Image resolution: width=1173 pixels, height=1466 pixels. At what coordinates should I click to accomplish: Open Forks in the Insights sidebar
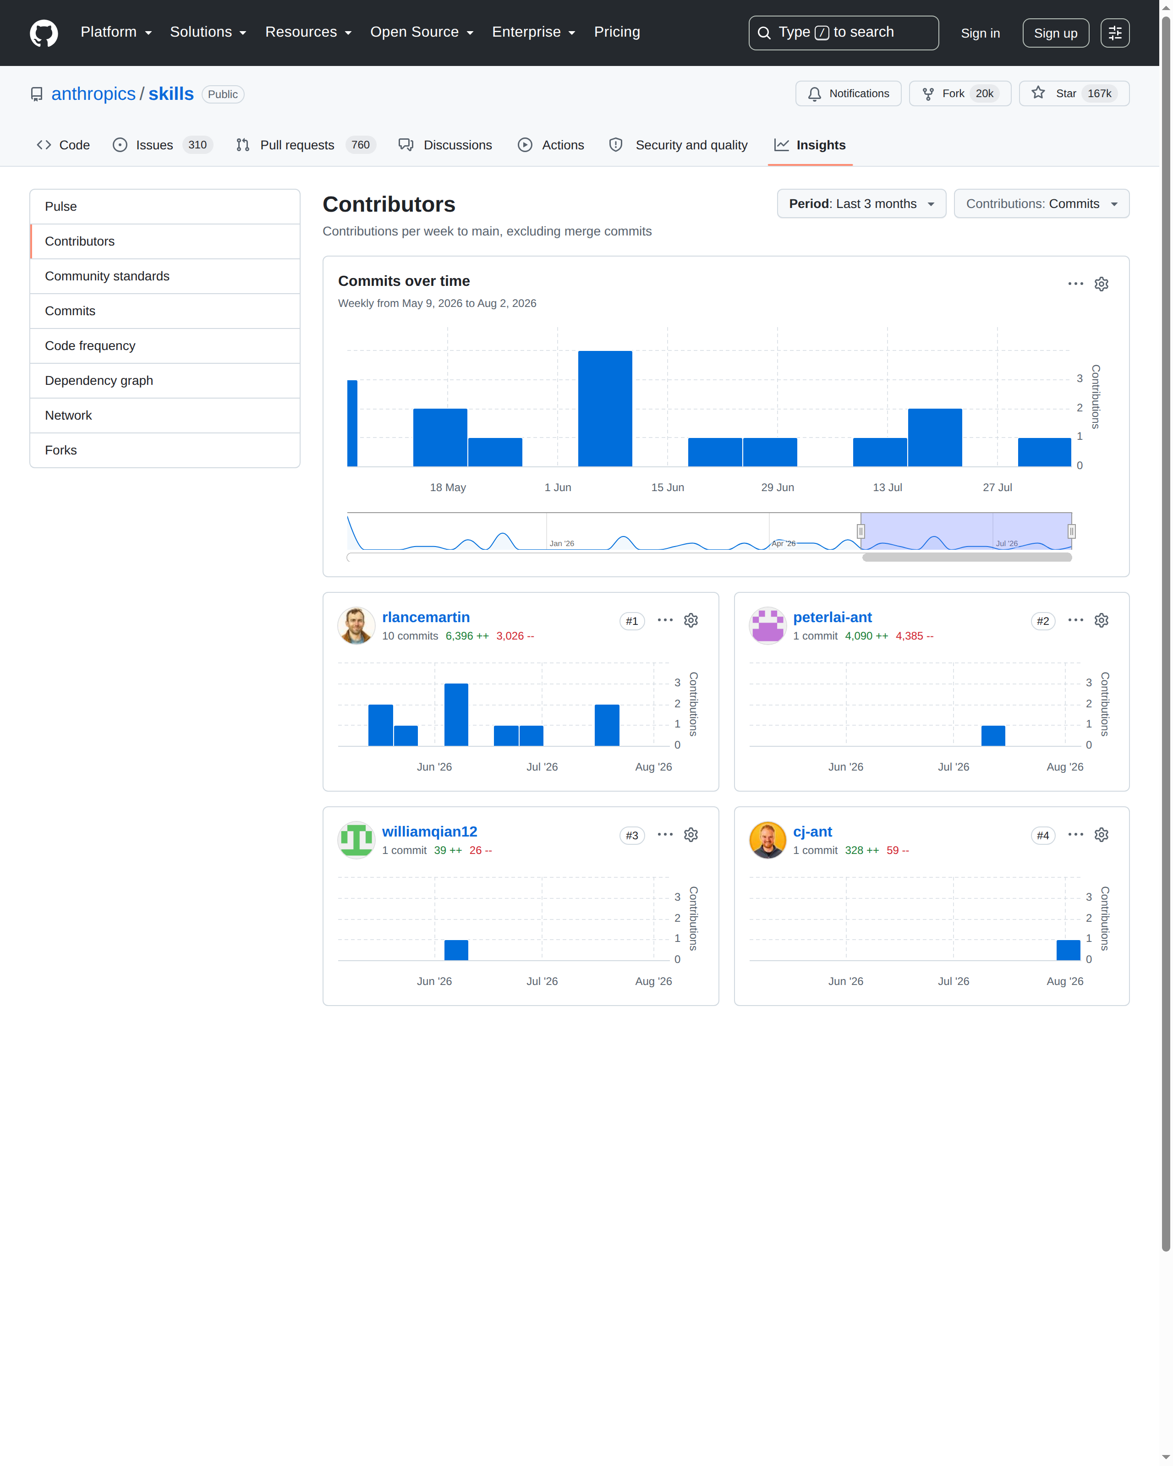pos(164,450)
